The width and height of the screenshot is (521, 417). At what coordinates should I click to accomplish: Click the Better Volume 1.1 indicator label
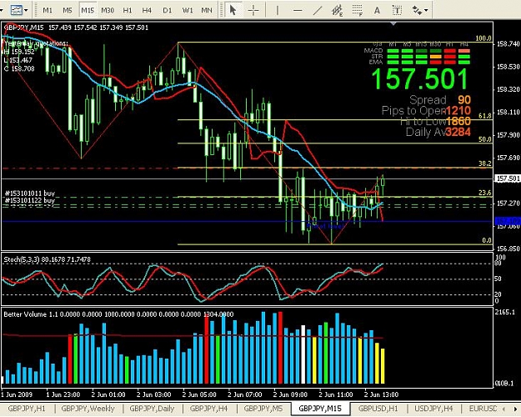118,314
